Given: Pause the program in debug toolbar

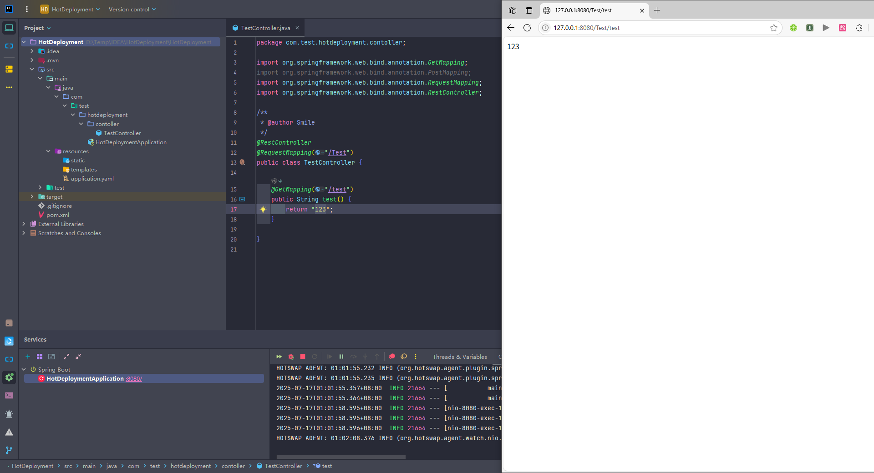Looking at the screenshot, I should (x=341, y=357).
